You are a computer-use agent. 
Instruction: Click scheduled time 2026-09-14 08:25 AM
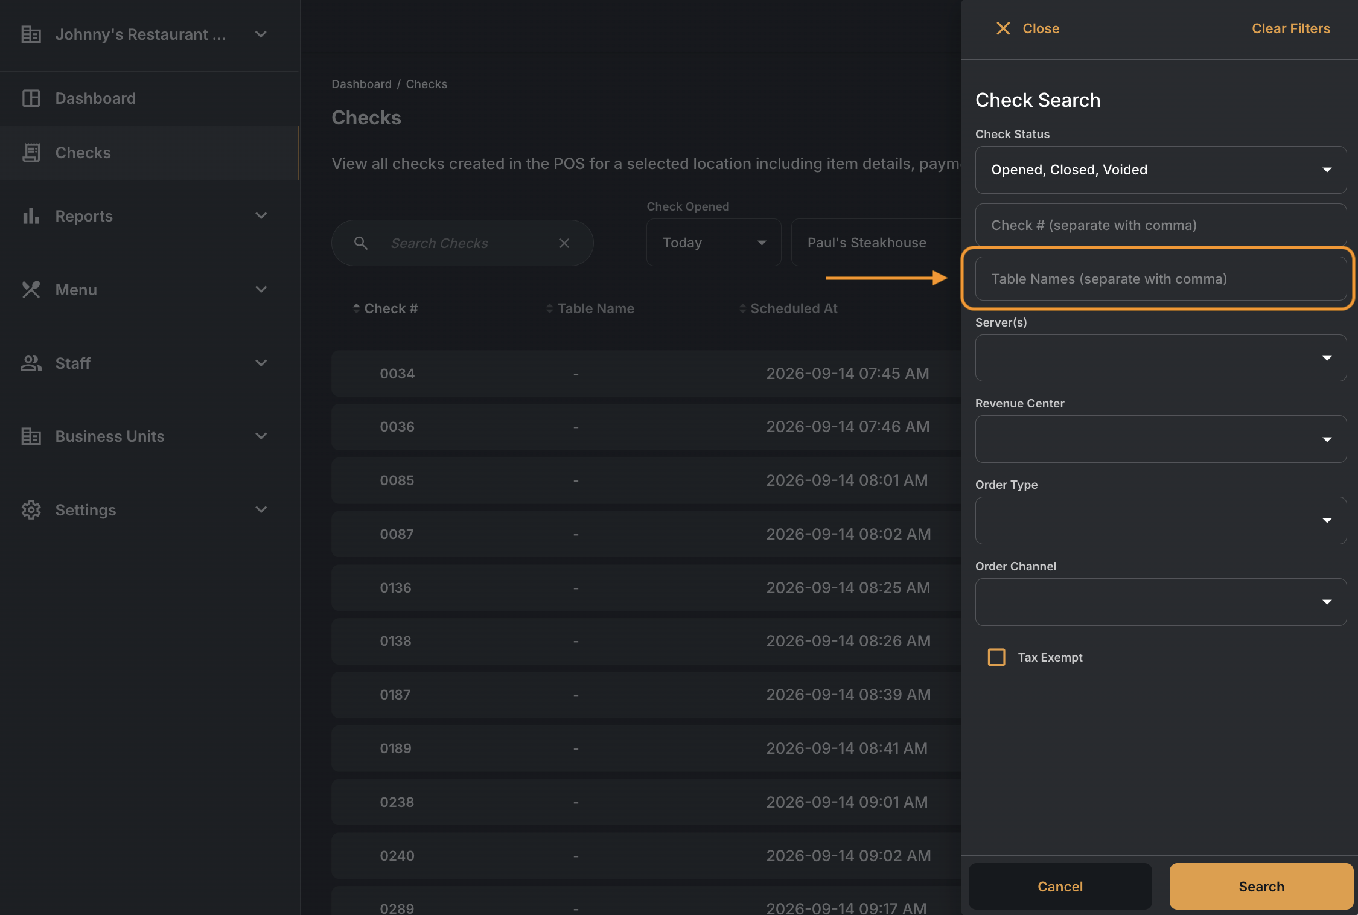pyautogui.click(x=848, y=588)
